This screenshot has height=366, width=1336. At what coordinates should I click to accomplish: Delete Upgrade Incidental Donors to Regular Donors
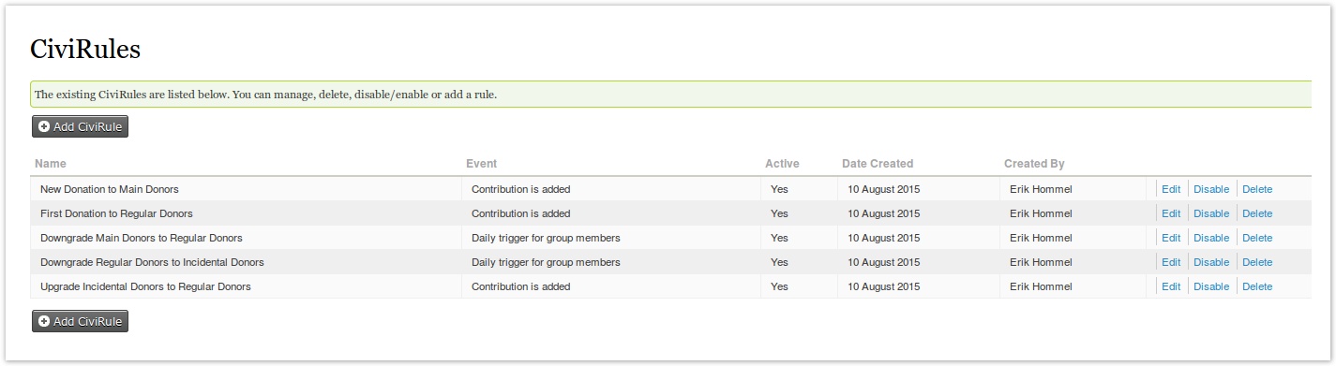[x=1257, y=286]
